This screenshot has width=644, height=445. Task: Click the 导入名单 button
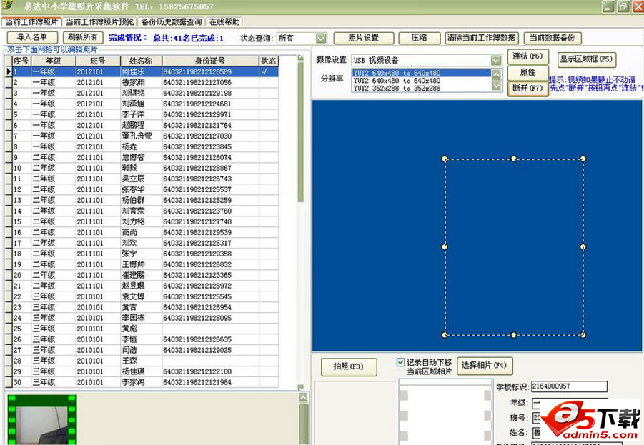32,38
